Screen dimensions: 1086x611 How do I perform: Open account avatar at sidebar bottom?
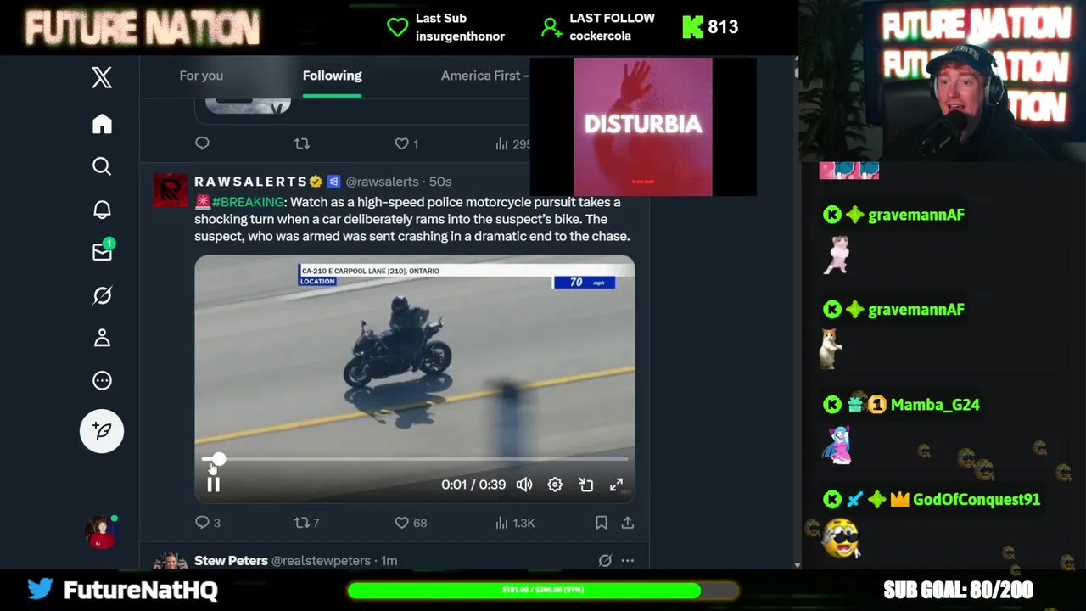tap(101, 532)
